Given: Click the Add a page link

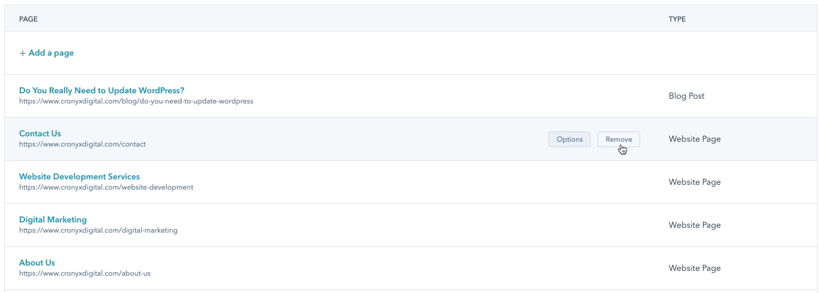Looking at the screenshot, I should 47,53.
